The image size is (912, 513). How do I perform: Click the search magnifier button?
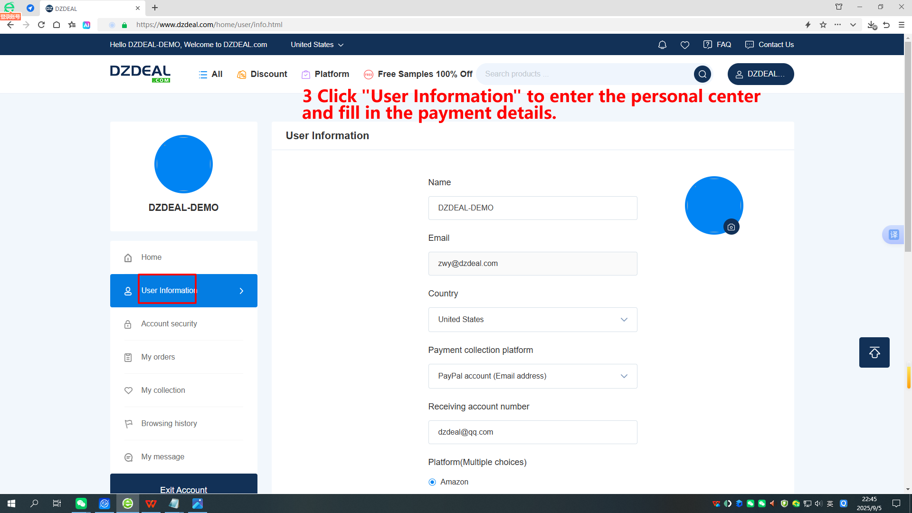tap(702, 74)
